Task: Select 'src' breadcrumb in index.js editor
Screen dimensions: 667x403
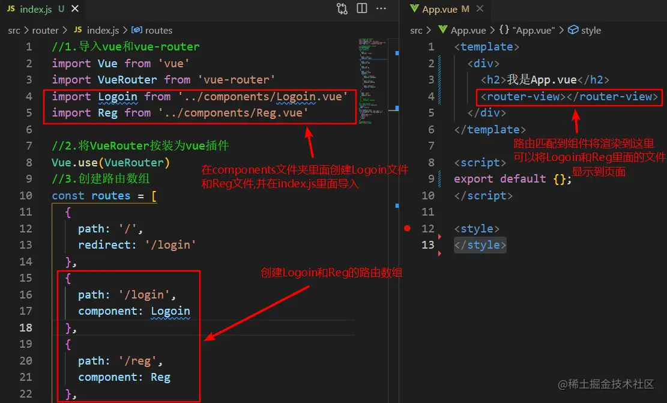Action: (x=14, y=30)
